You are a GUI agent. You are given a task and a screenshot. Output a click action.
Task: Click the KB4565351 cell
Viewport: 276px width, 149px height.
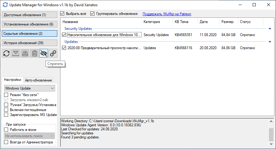[x=183, y=35]
